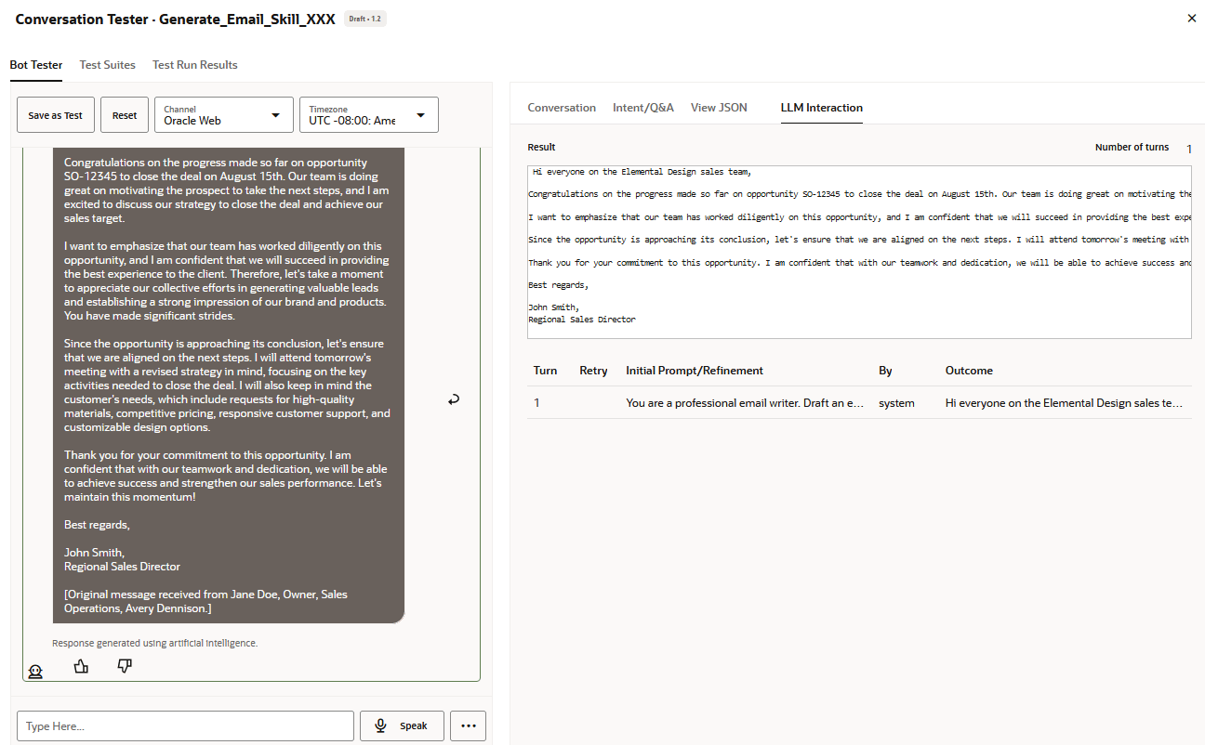Click the Type Here message input field
Screen dimensions: 1205x745
pos(184,725)
